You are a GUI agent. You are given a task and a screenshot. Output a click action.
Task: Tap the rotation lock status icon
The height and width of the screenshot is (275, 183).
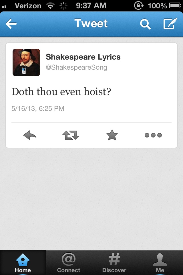tap(139, 6)
